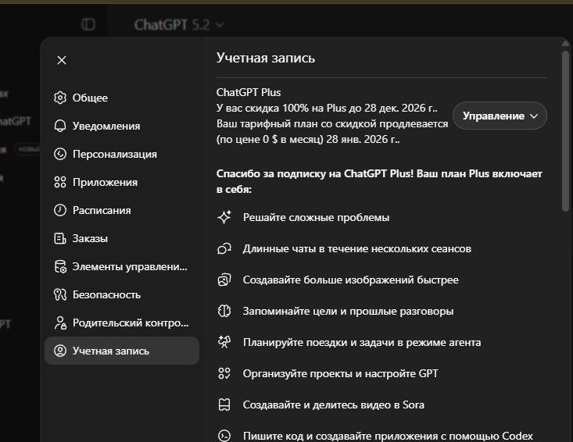This screenshot has width=573, height=442.
Task: Close the settings dialog with X icon
Action: pos(62,60)
